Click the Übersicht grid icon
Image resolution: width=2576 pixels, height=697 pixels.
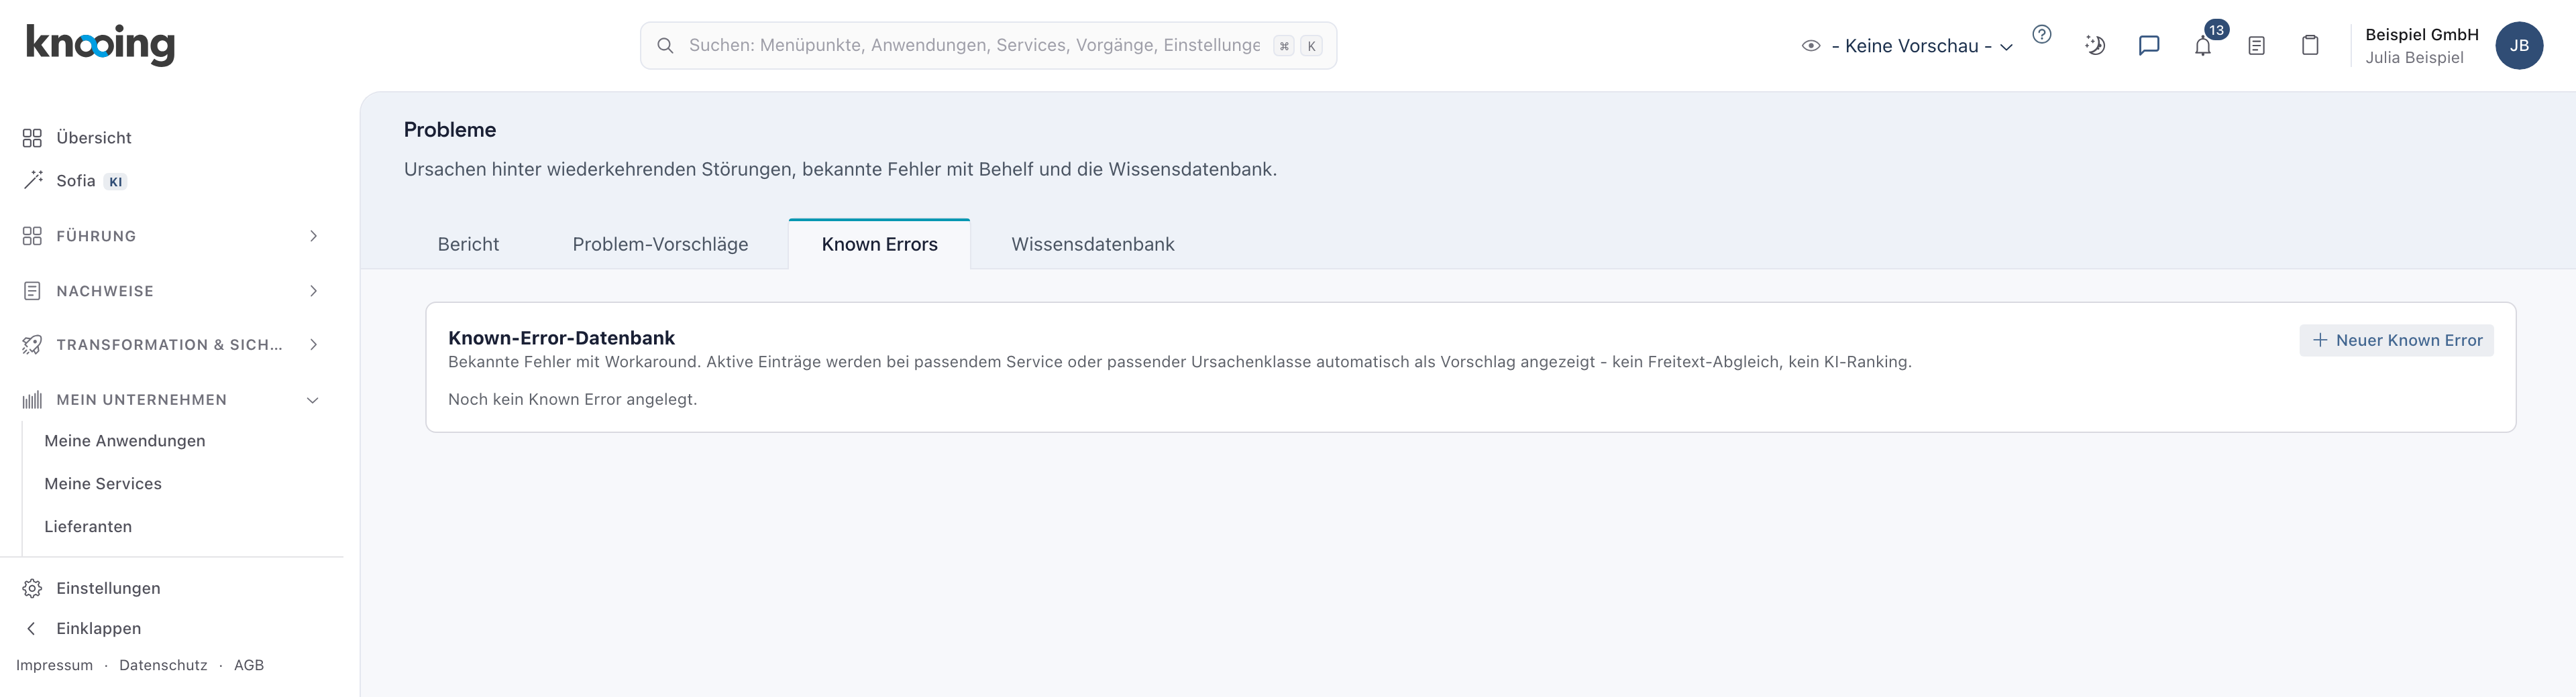pos(32,138)
